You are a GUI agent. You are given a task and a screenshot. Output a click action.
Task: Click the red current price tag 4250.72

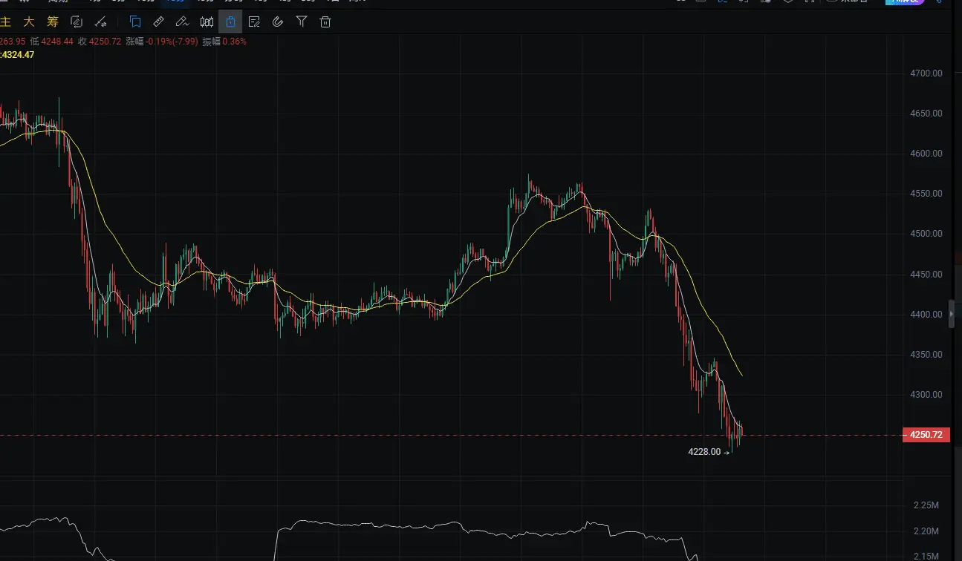tap(926, 435)
